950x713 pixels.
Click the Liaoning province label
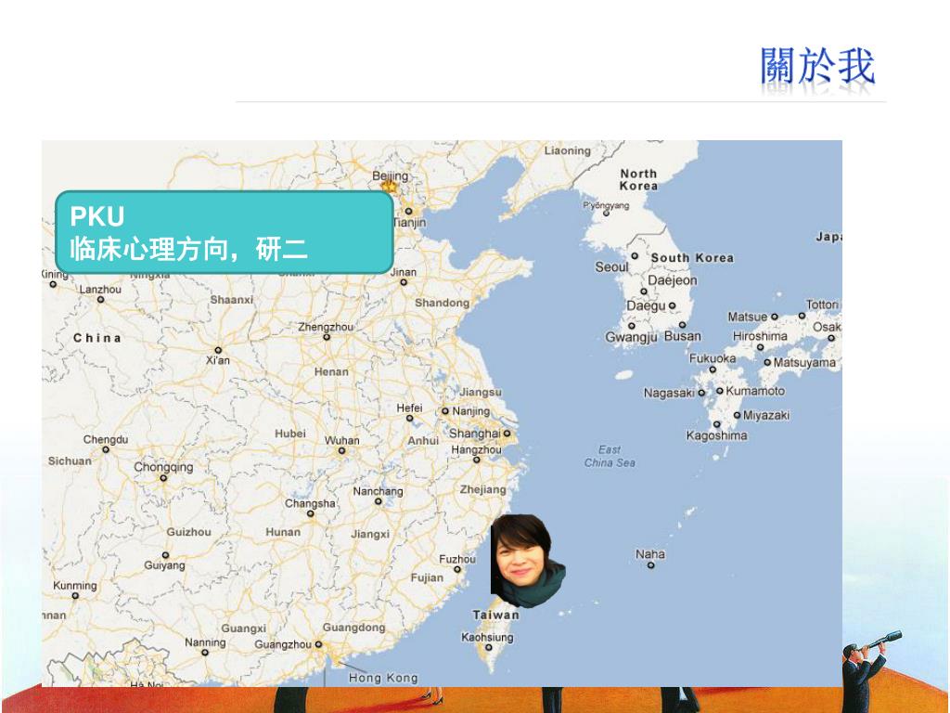tap(567, 150)
